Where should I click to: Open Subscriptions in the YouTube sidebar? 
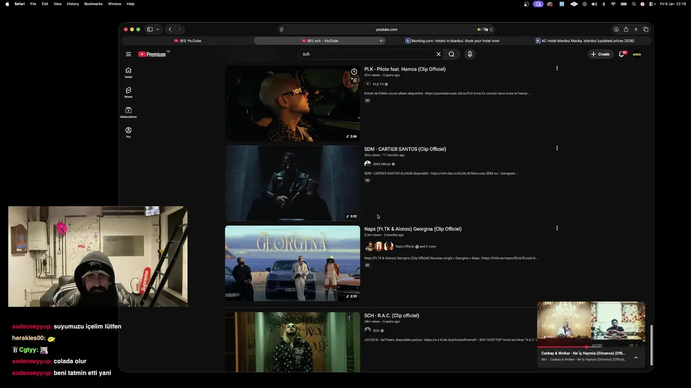click(x=128, y=112)
